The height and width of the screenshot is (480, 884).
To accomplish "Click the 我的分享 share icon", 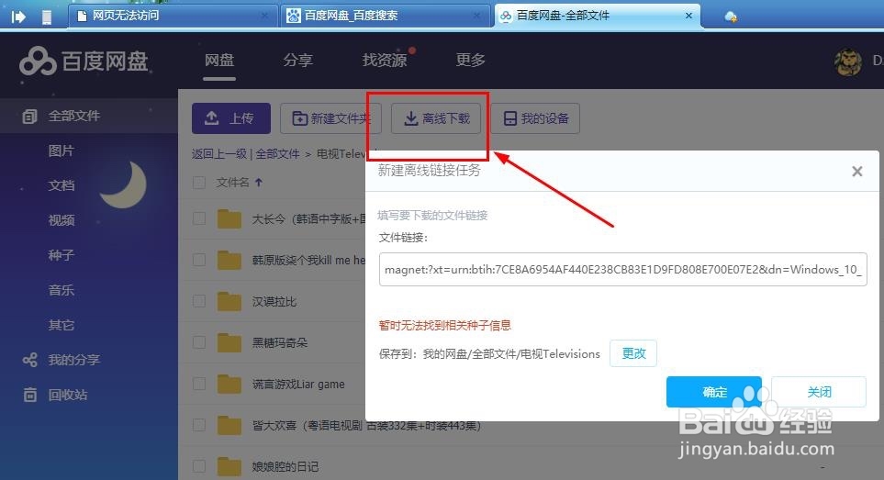I will pos(30,360).
